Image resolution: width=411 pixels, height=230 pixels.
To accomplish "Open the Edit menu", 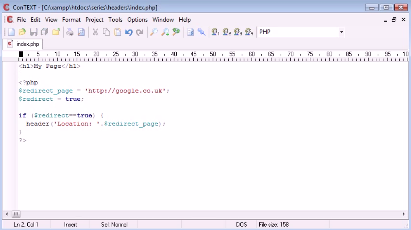I will click(x=35, y=20).
